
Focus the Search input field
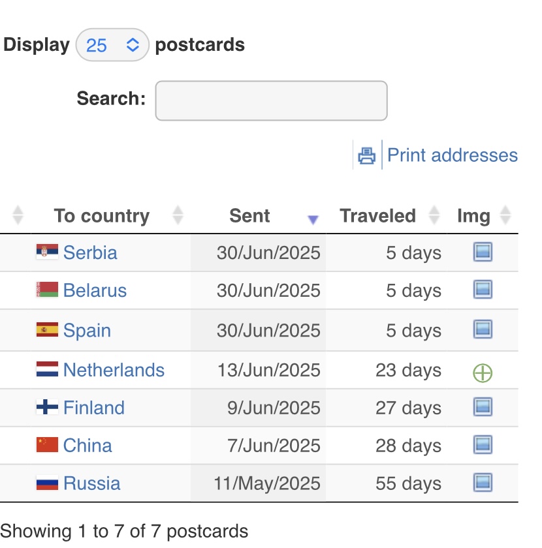tap(271, 100)
